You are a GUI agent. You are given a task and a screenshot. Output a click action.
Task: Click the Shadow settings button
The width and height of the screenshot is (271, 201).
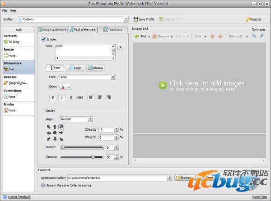point(95,68)
